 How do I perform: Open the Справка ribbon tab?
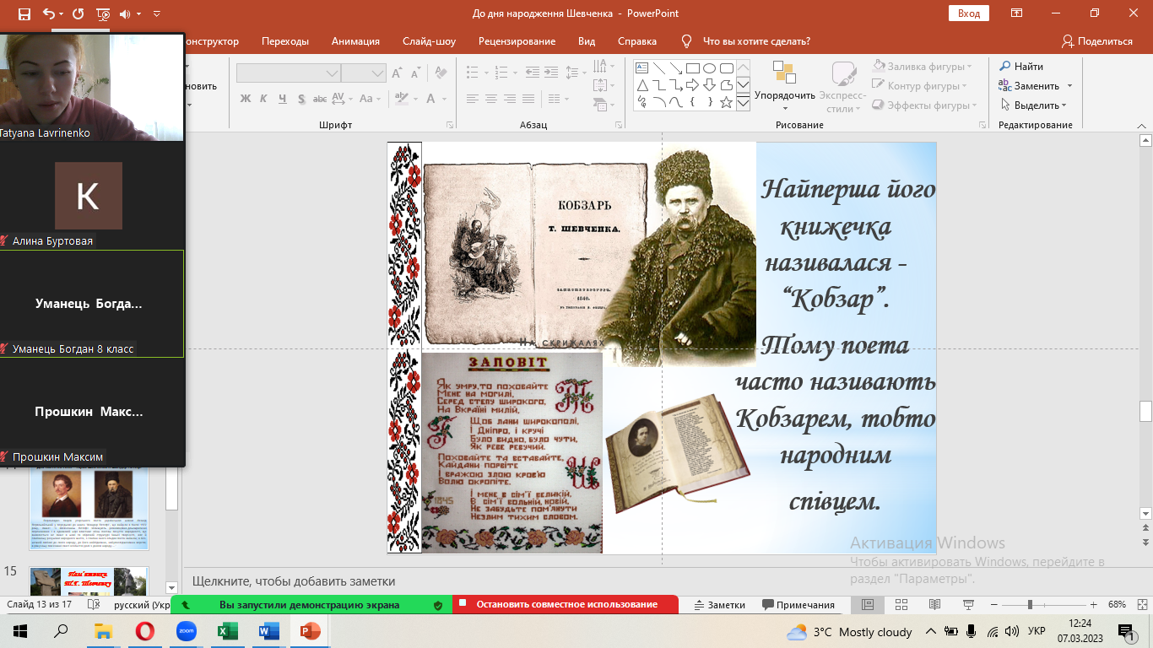(636, 41)
